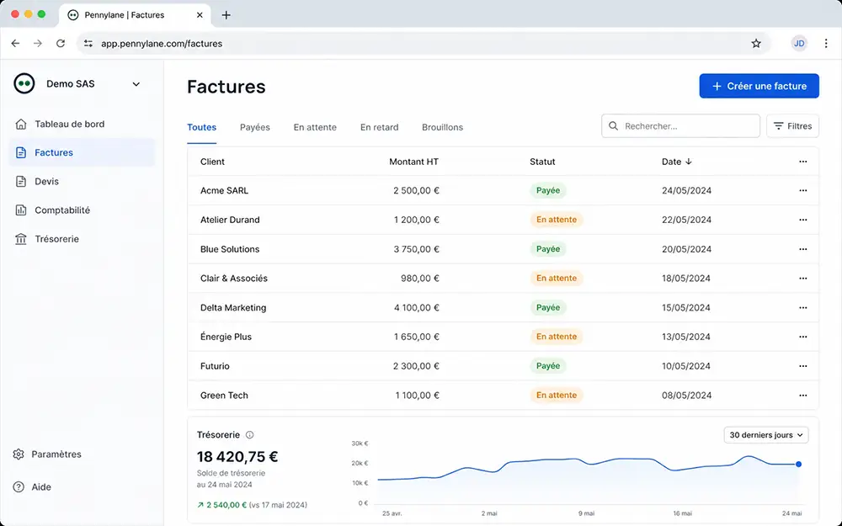
Task: Click the 980,00 € amount
Action: [420, 278]
